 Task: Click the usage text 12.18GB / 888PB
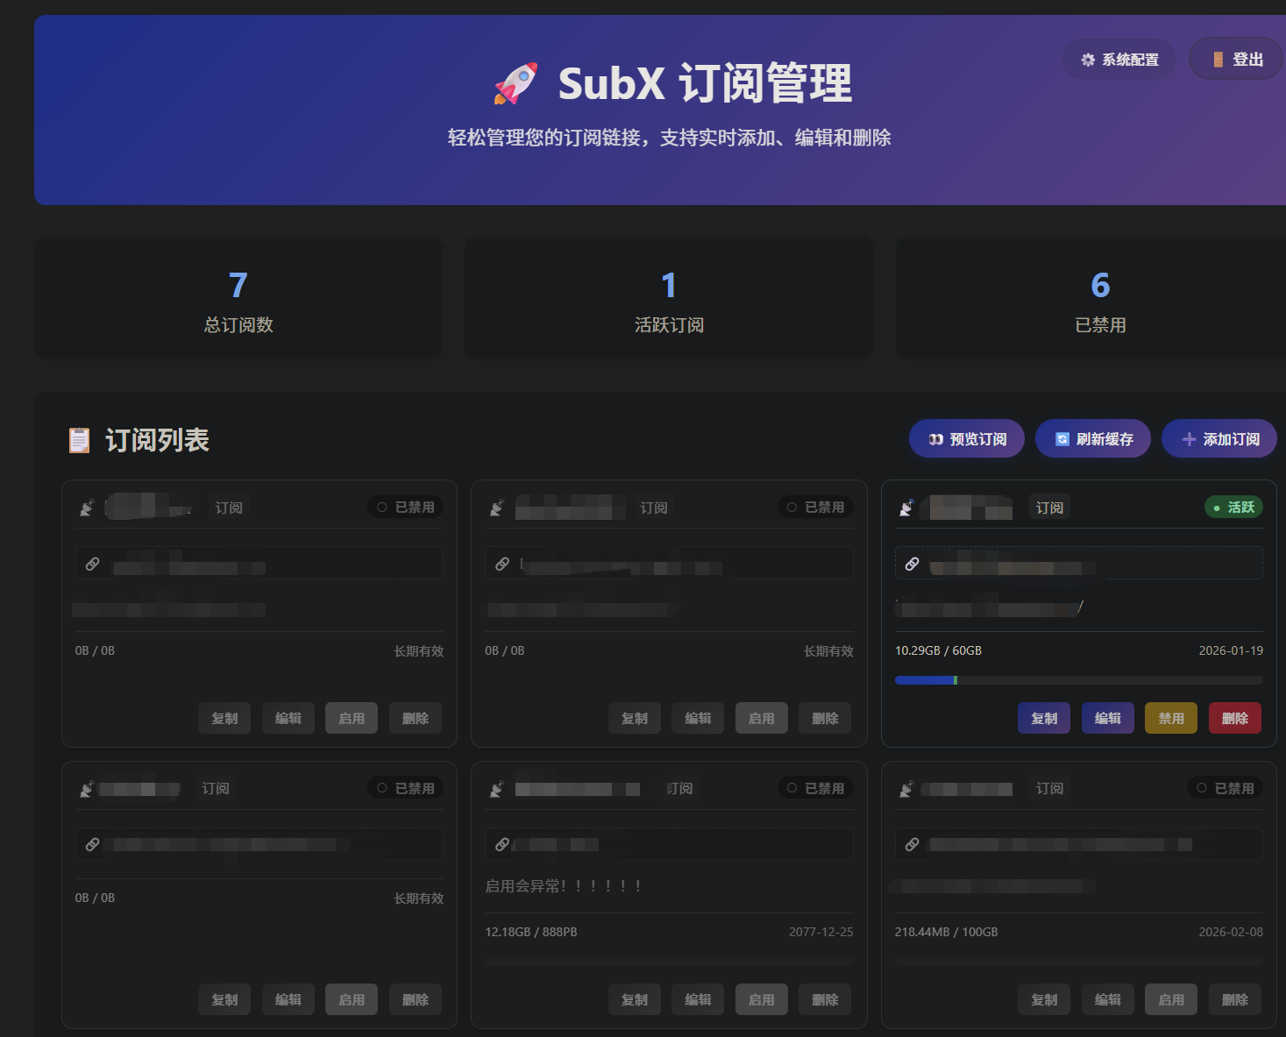[531, 932]
